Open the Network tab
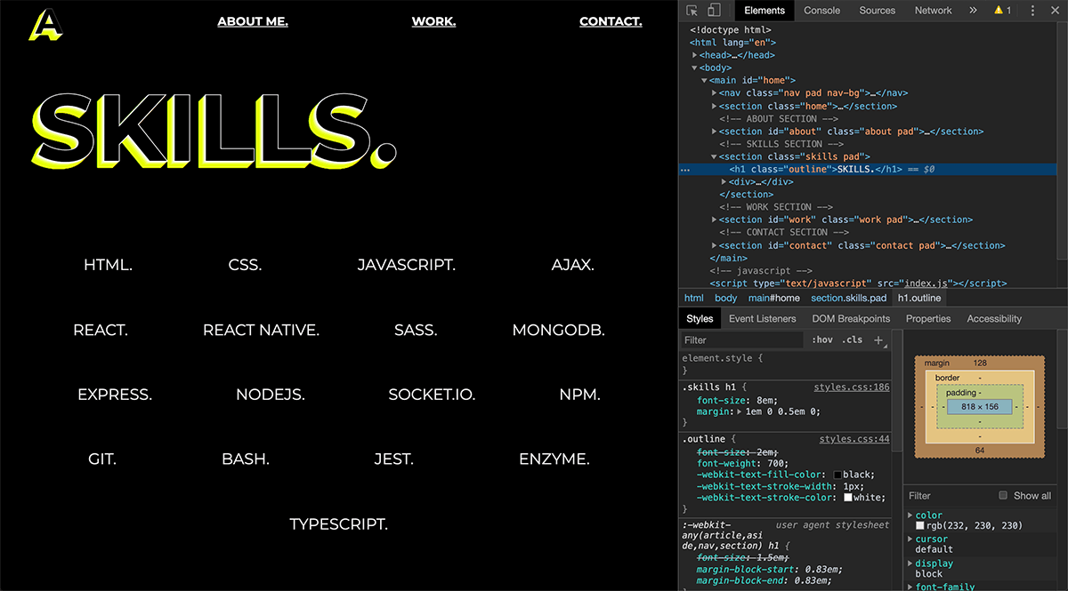1068x591 pixels. (x=933, y=11)
